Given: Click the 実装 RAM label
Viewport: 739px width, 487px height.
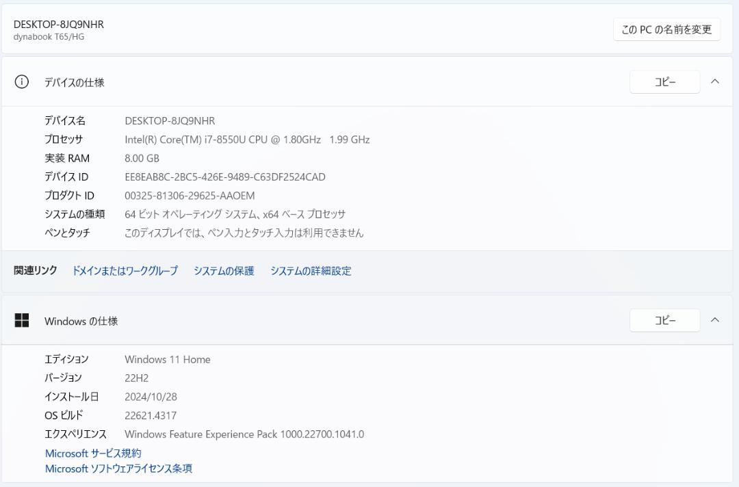Looking at the screenshot, I should [x=67, y=158].
